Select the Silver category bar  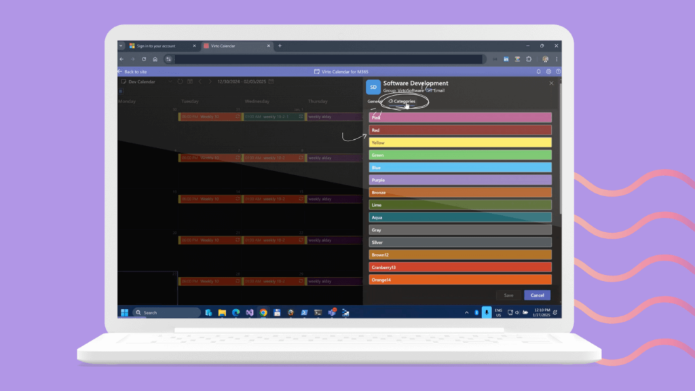coord(460,242)
